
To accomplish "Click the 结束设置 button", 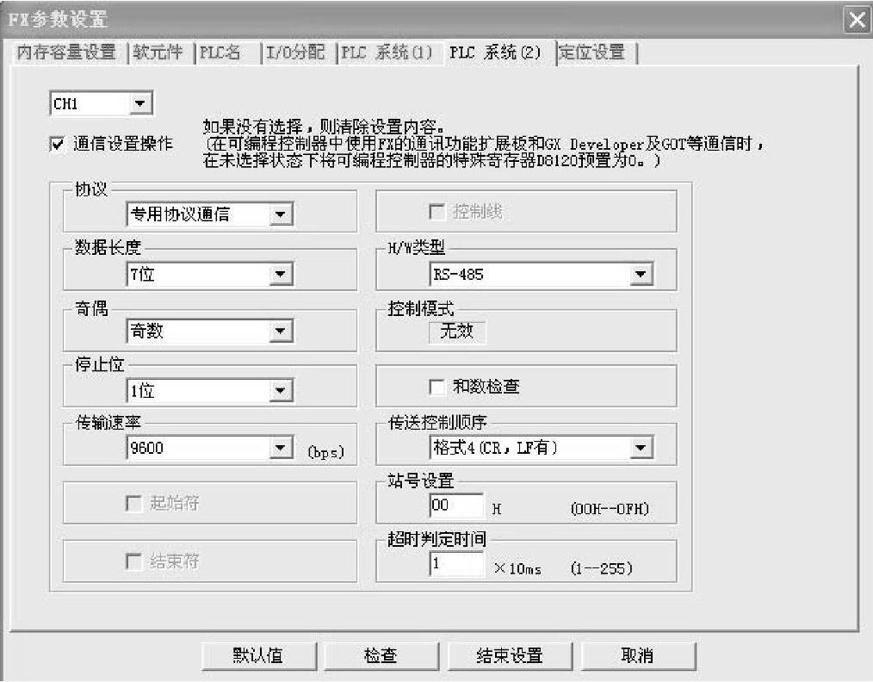I will pos(510,656).
